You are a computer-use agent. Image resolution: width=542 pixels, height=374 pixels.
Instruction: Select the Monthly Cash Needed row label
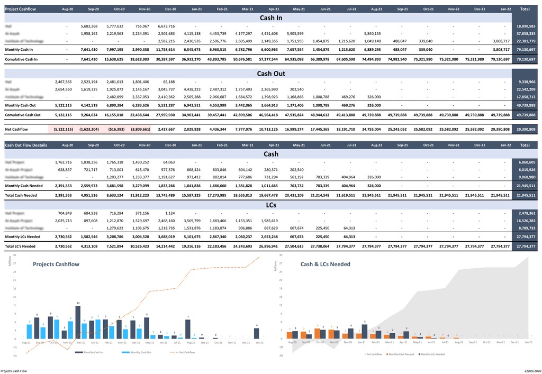pos(24,186)
